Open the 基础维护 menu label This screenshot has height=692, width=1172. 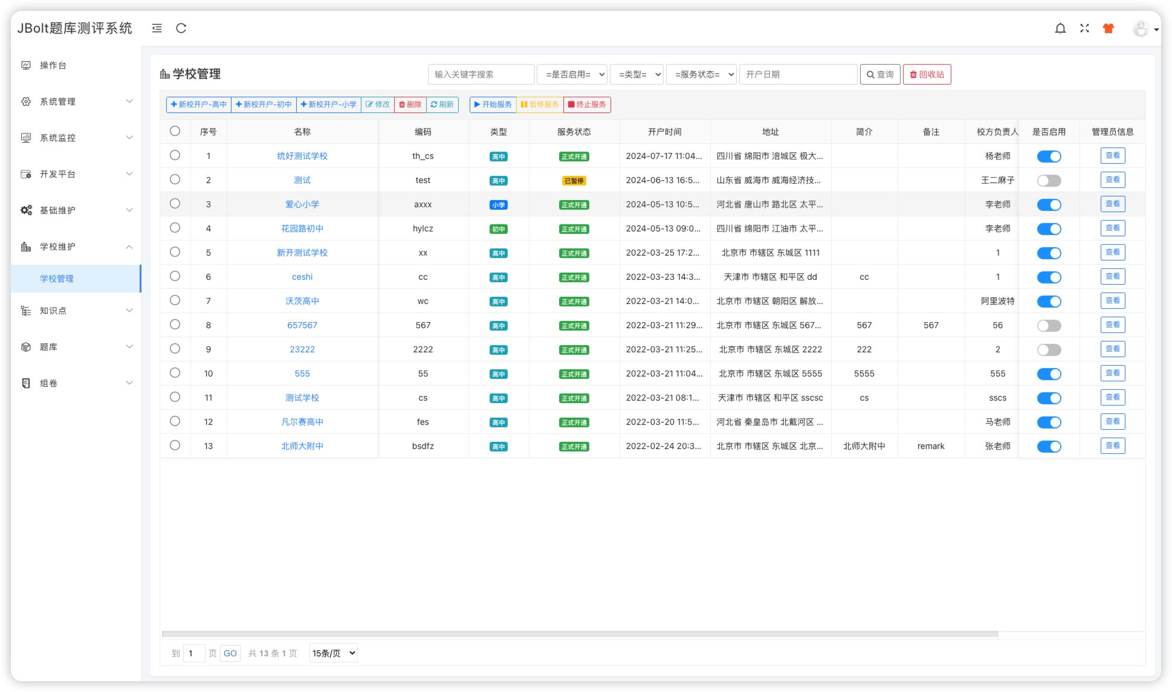[57, 210]
